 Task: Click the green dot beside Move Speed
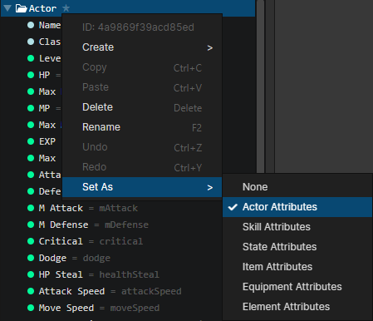click(31, 308)
